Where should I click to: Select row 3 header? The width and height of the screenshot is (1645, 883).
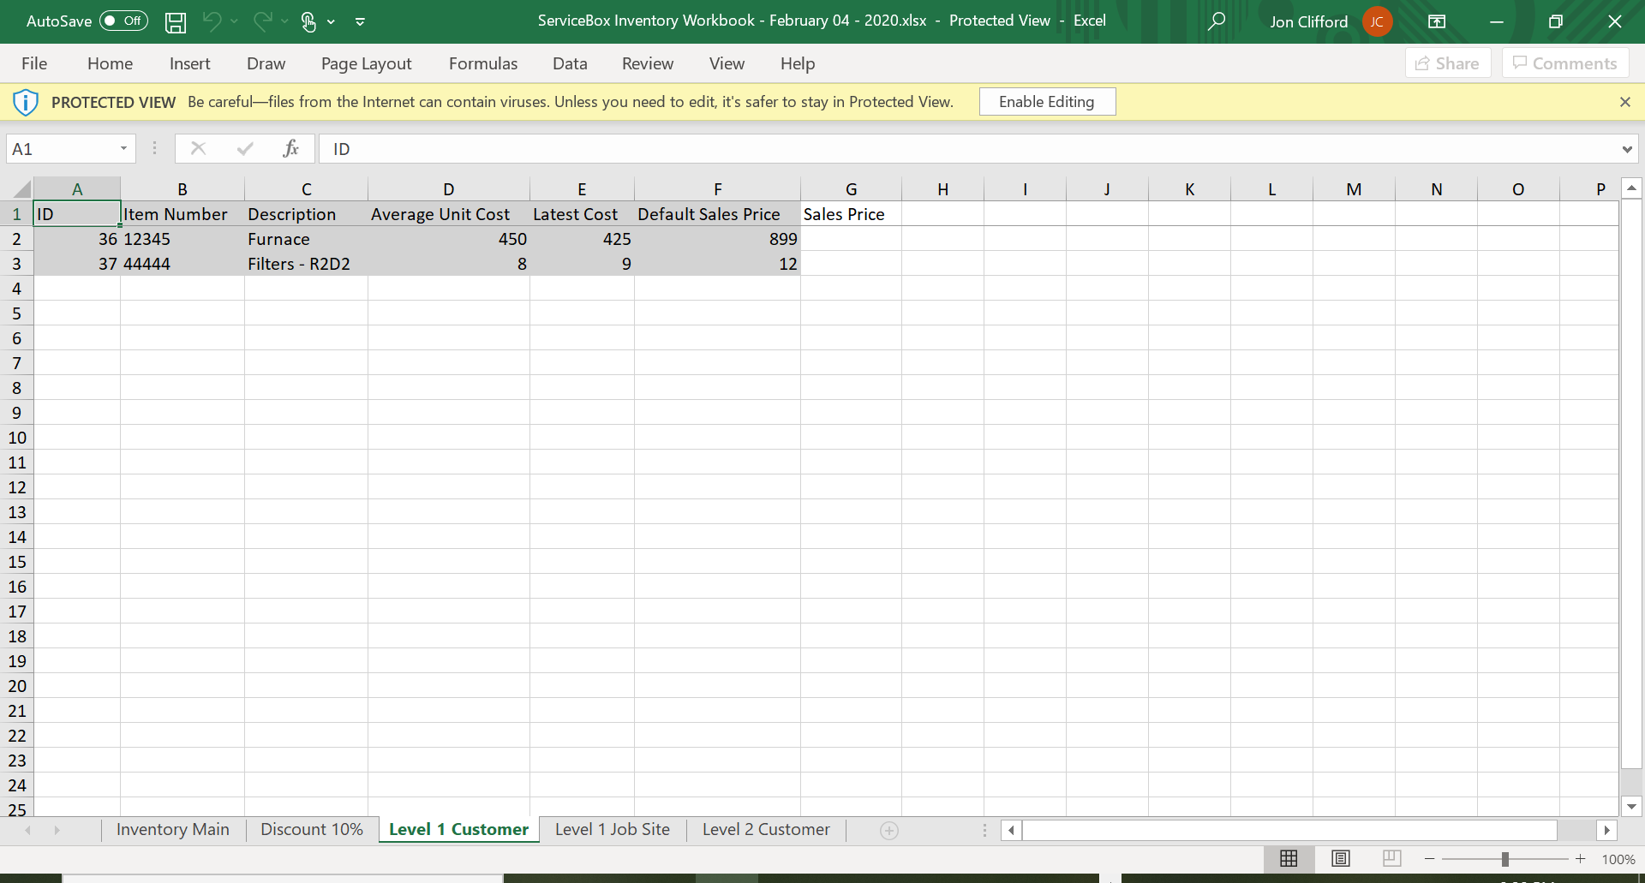[x=16, y=264]
